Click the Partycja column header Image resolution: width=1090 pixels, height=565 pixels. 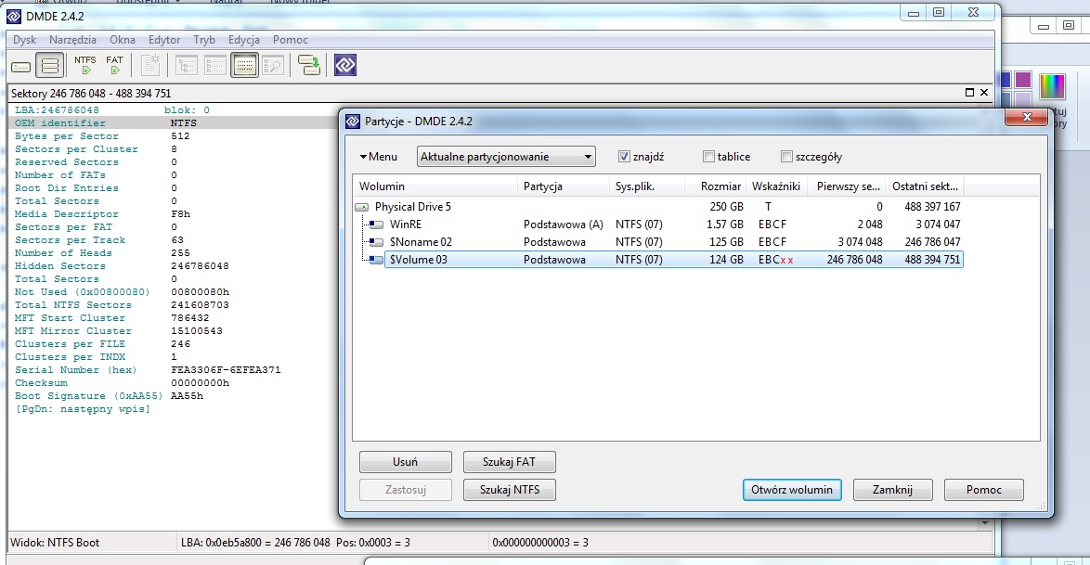564,186
